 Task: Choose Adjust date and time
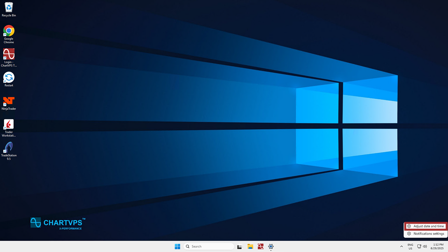426,226
